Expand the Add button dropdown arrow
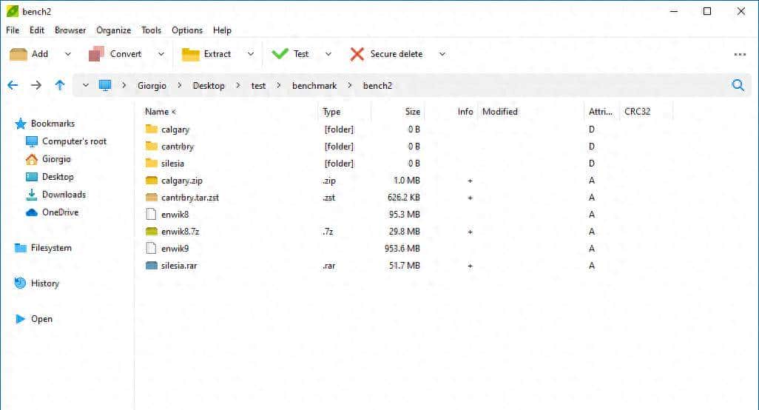The width and height of the screenshot is (759, 410). click(x=68, y=54)
